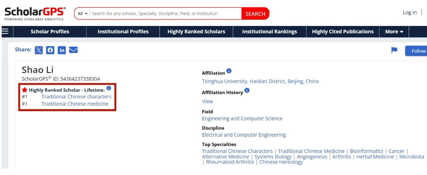Go to Institutional Rankings tab
The image size is (427, 175).
(x=269, y=32)
